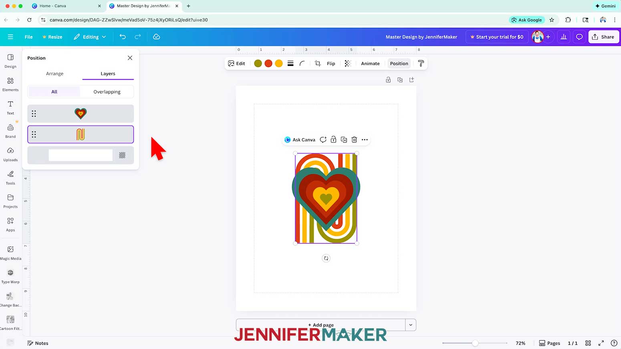Click the red-orange color swatch
621x349 pixels.
(268, 63)
